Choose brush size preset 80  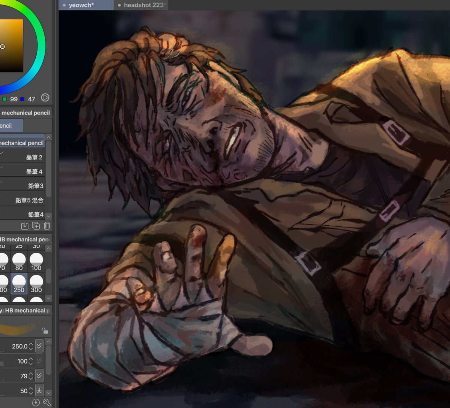[19, 262]
